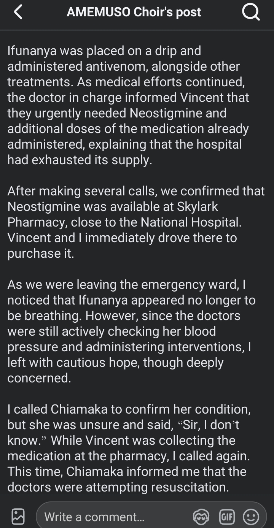Open search with the magnifying glass icon
This screenshot has width=274, height=528.
point(251,12)
